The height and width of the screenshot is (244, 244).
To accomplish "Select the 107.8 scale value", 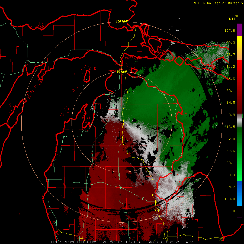I will (230, 30).
